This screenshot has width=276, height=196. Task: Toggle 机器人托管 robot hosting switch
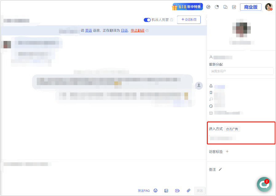(148, 20)
